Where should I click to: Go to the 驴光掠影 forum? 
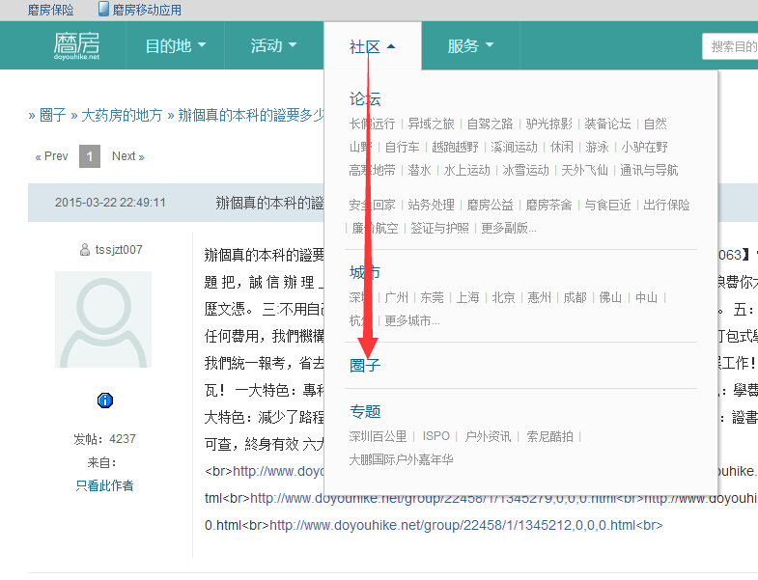pyautogui.click(x=548, y=124)
